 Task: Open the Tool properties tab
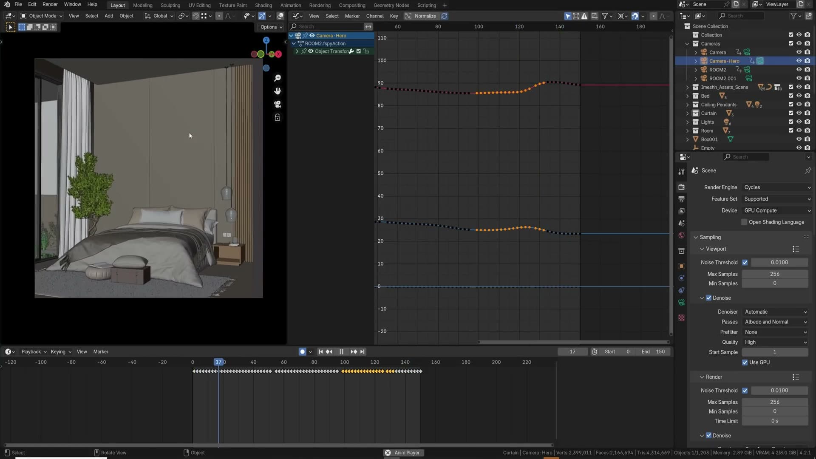[x=681, y=172]
